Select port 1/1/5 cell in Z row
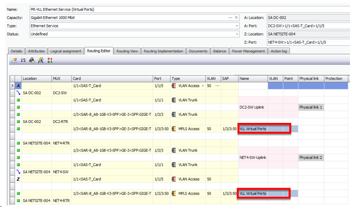 [162, 179]
